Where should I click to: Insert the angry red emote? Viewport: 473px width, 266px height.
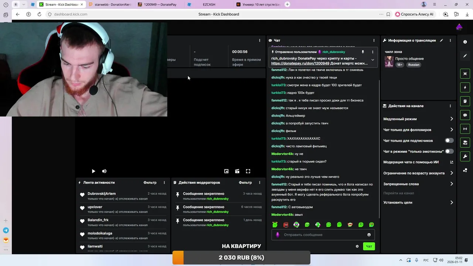(x=286, y=225)
